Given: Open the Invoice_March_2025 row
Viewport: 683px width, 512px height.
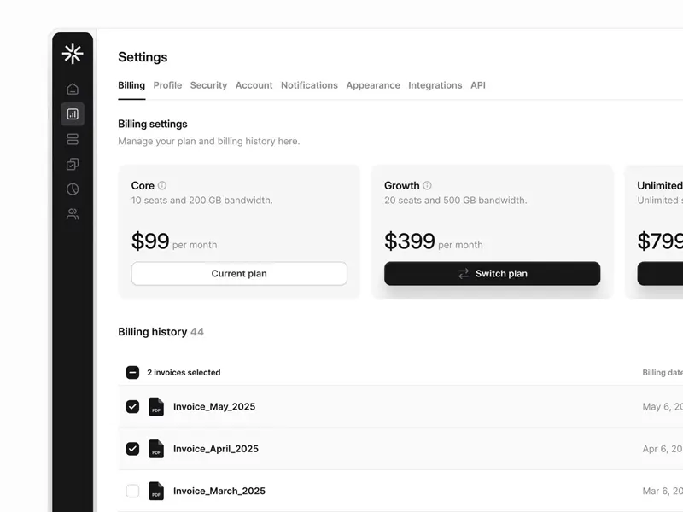Looking at the screenshot, I should 218,492.
